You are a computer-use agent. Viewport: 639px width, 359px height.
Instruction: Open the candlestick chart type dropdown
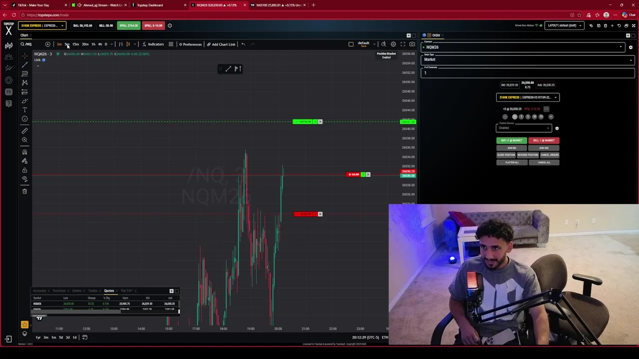[x=135, y=44]
